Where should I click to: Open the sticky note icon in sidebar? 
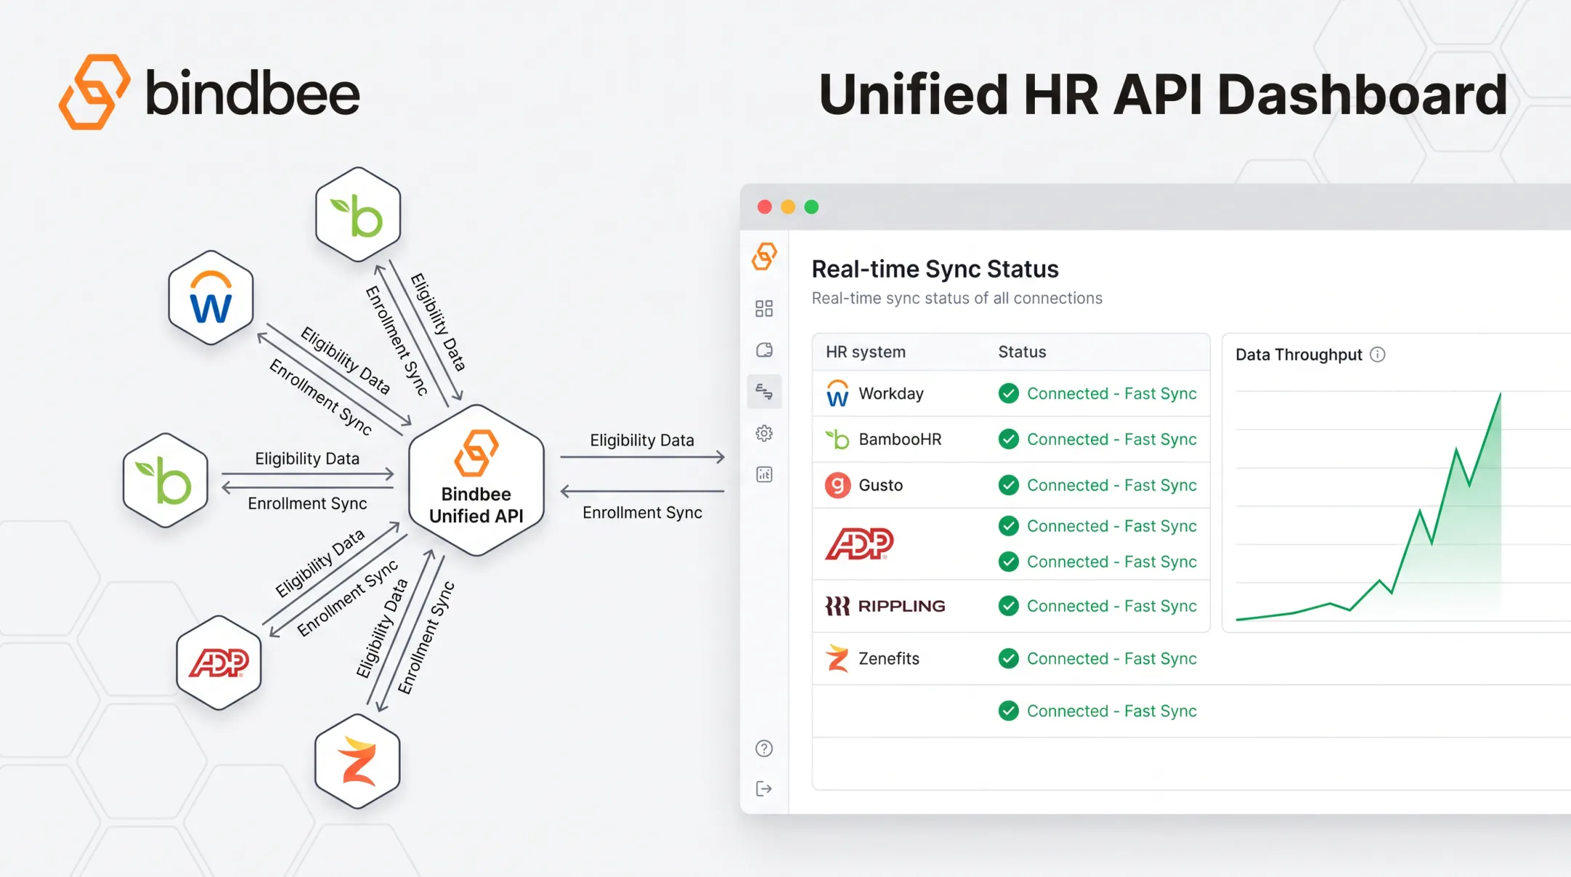(764, 350)
